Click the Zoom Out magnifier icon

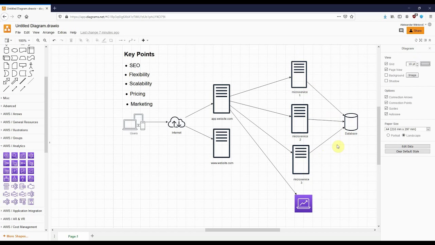(x=45, y=40)
